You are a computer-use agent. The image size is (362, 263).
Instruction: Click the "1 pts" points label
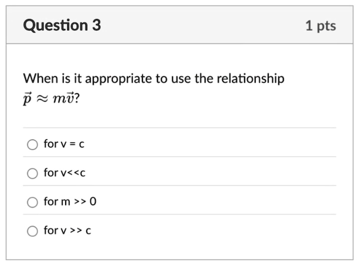pyautogui.click(x=321, y=26)
